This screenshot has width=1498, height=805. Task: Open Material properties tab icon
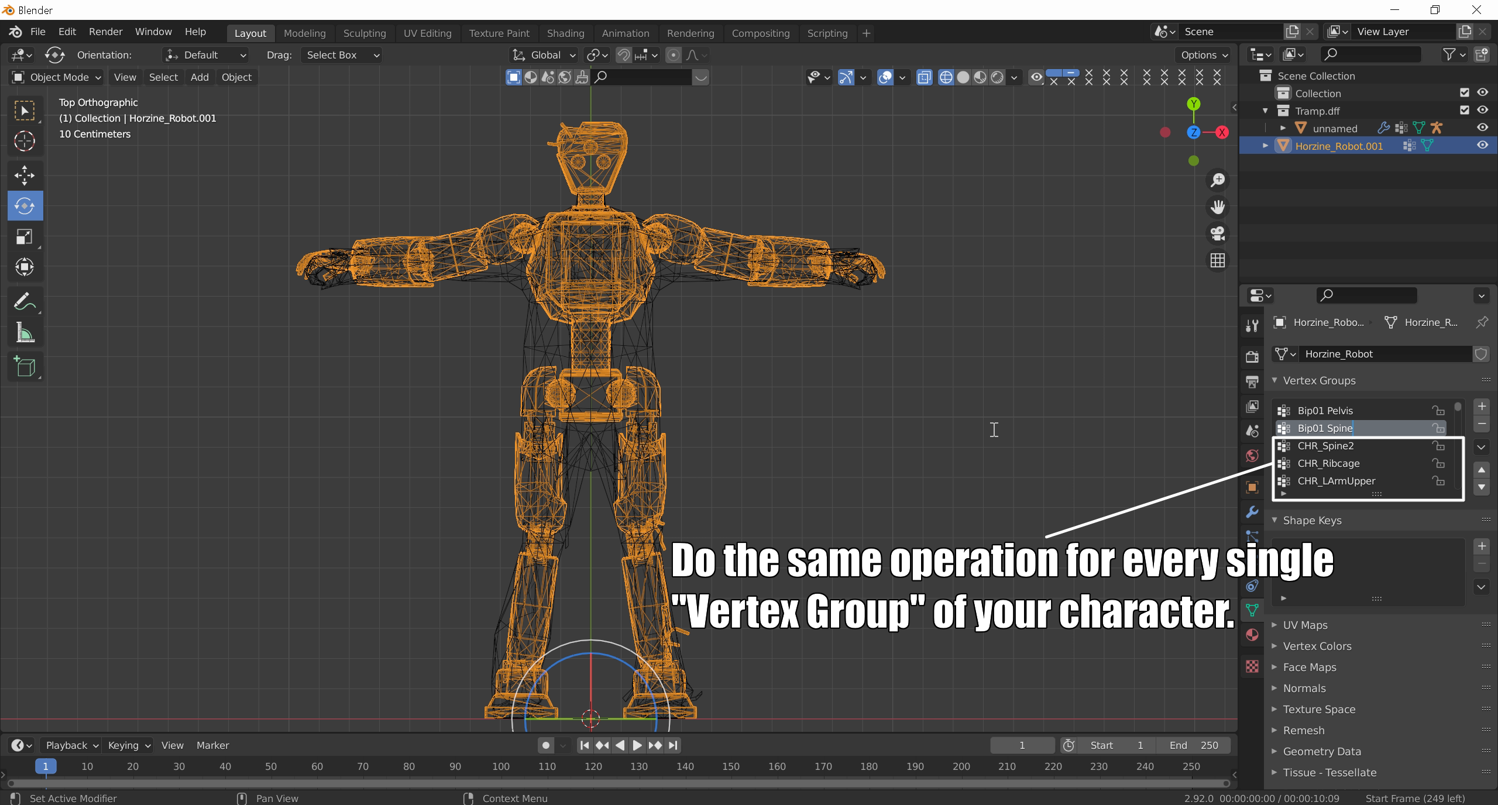(x=1252, y=635)
